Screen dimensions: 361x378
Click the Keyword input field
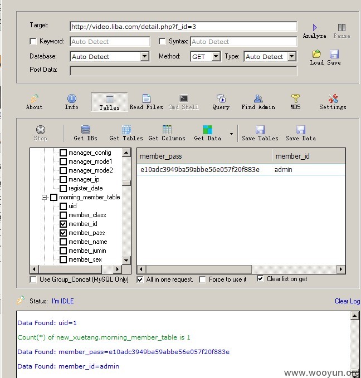[x=110, y=41]
